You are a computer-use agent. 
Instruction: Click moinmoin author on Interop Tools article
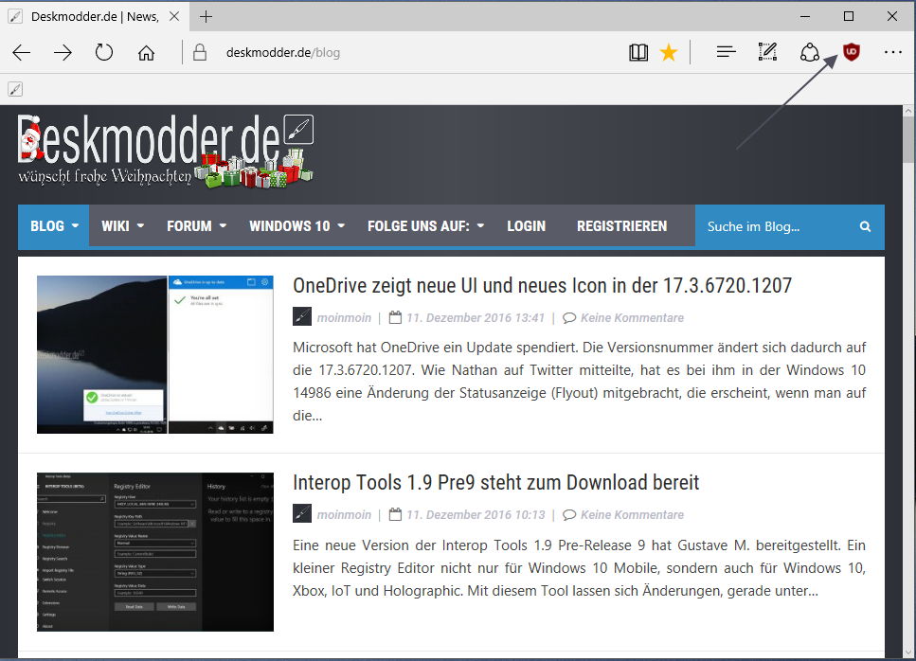[344, 514]
